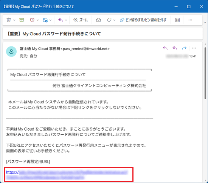Click the subject heading 【重要】My Cloud パスワード発行手続きについて
This screenshot has width=208, height=183.
(54, 34)
